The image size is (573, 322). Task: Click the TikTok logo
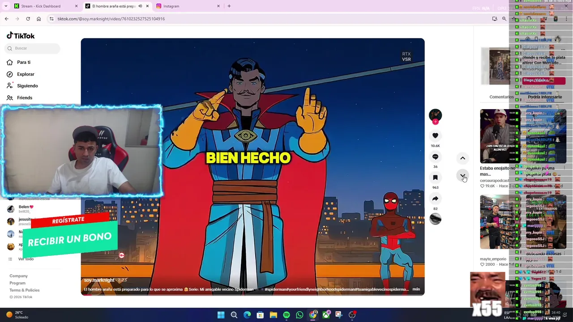21,36
